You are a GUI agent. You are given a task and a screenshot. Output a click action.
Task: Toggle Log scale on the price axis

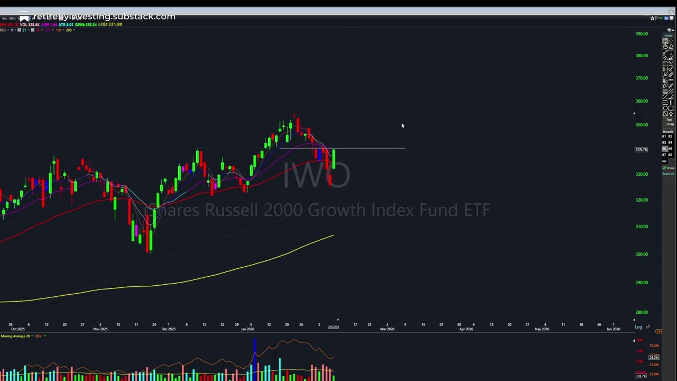tap(638, 327)
